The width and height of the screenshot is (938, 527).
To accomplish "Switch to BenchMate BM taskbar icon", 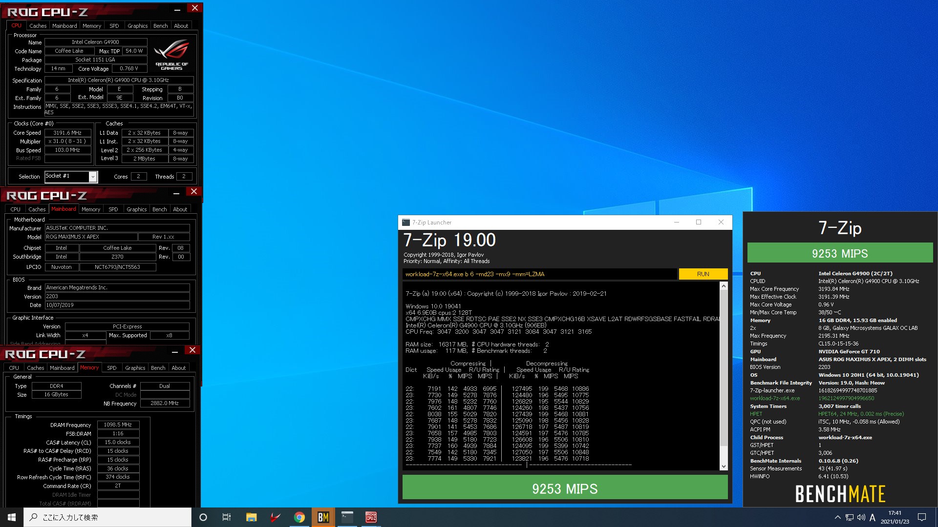I will tap(323, 517).
